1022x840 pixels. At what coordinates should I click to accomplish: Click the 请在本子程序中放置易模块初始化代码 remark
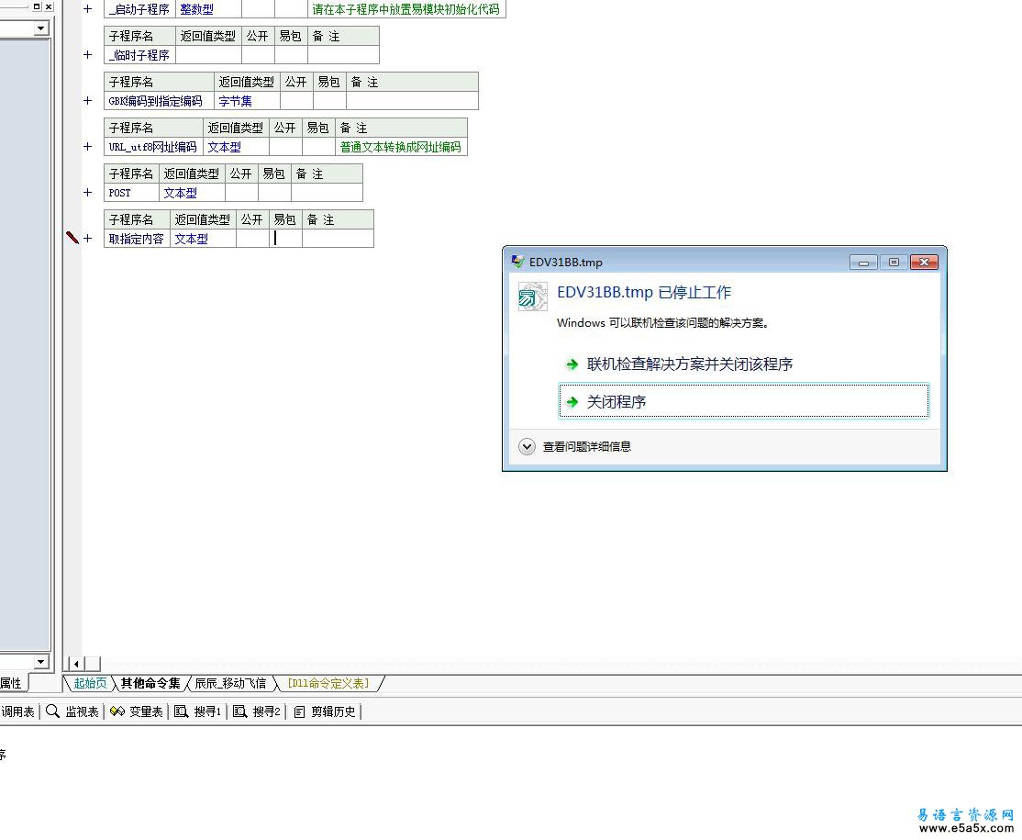[x=406, y=9]
